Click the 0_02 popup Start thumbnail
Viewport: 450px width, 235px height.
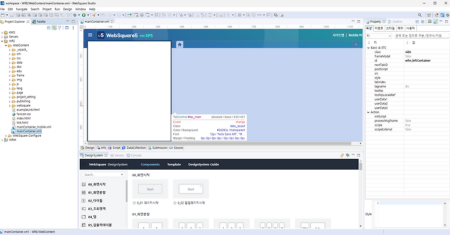tap(191, 189)
